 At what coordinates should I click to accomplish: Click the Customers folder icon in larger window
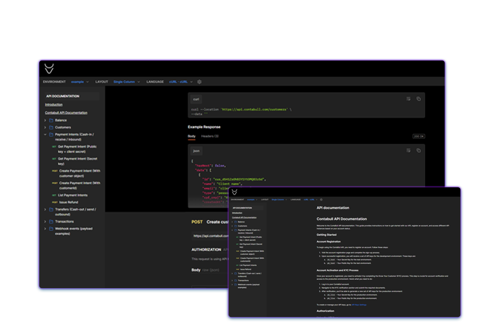[51, 127]
